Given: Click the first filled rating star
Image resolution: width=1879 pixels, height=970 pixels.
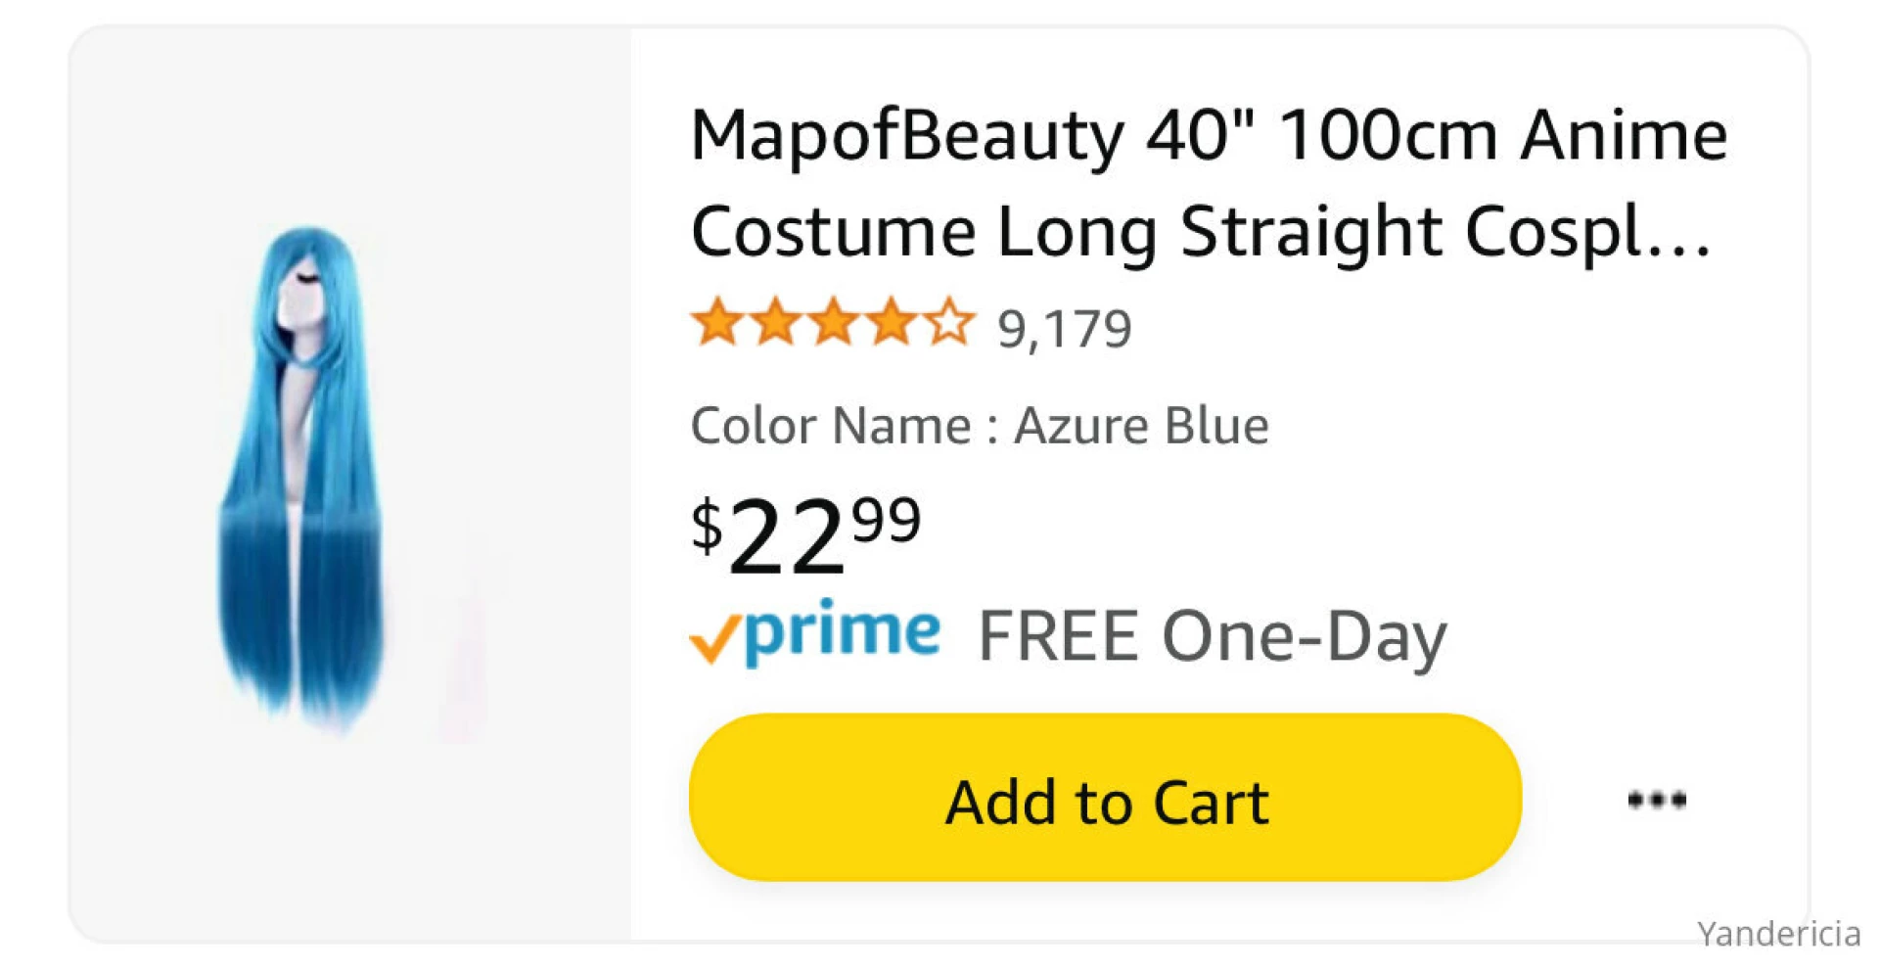Looking at the screenshot, I should tap(718, 323).
